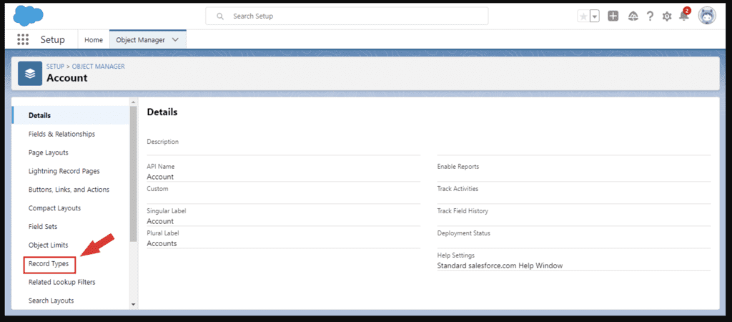Viewport: 732px width, 322px height.
Task: Click the sidebar scrollbar up arrow
Action: (134, 102)
